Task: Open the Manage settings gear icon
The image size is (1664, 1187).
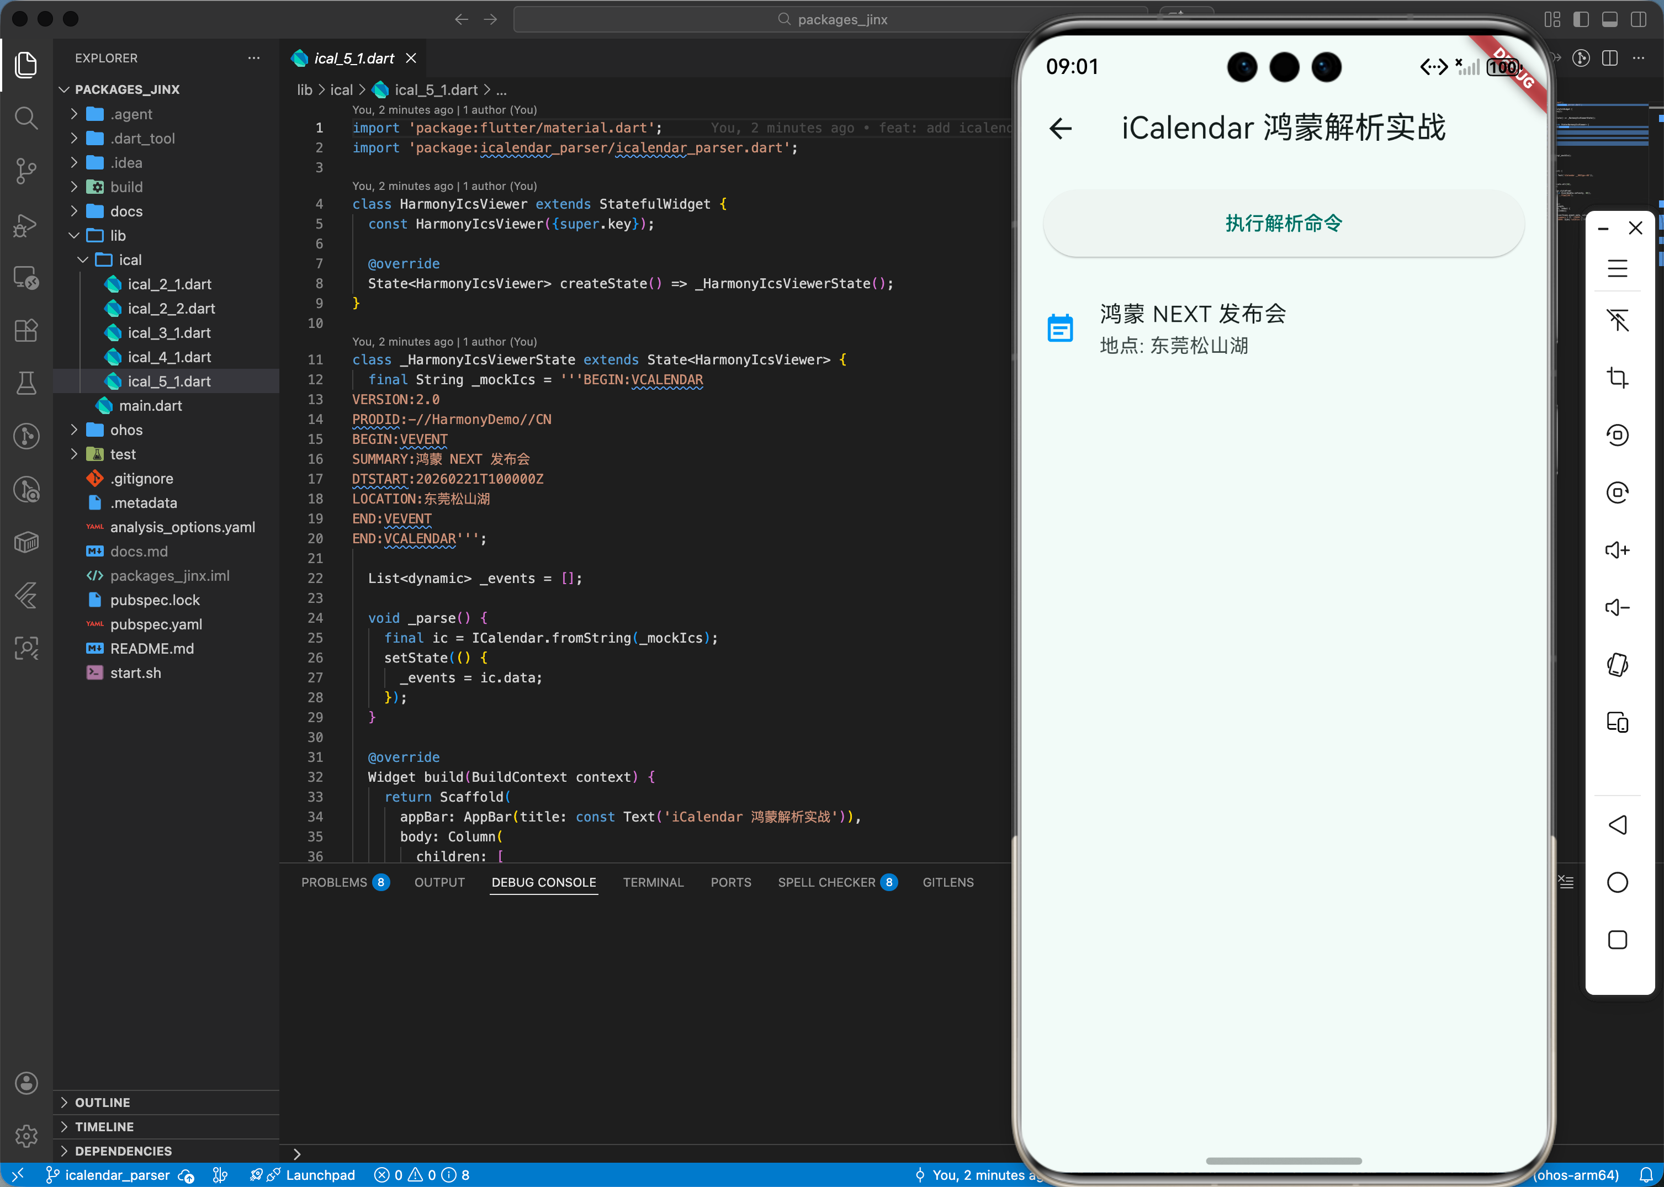Action: click(x=27, y=1135)
